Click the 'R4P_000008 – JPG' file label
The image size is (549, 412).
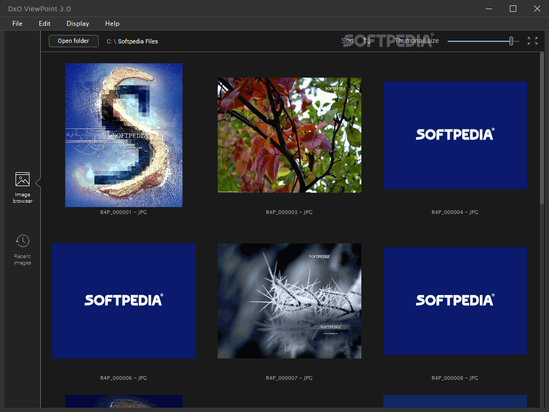pos(455,378)
